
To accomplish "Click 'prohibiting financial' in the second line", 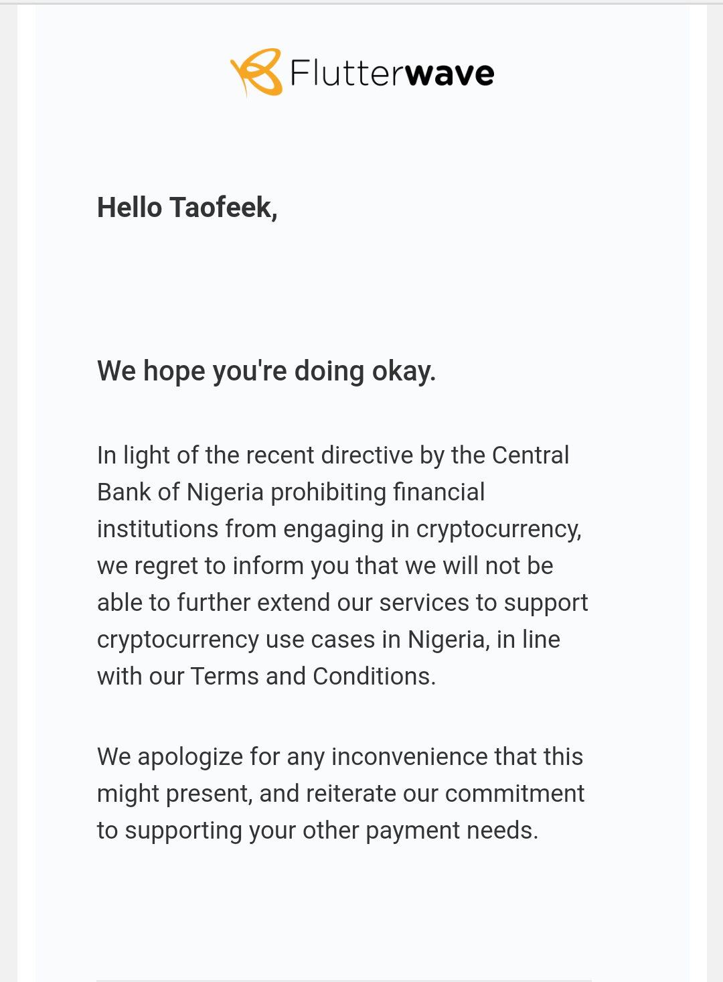I will pyautogui.click(x=378, y=492).
